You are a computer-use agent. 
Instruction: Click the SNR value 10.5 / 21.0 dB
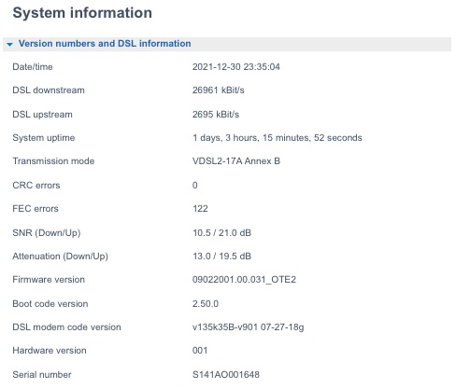coord(221,233)
